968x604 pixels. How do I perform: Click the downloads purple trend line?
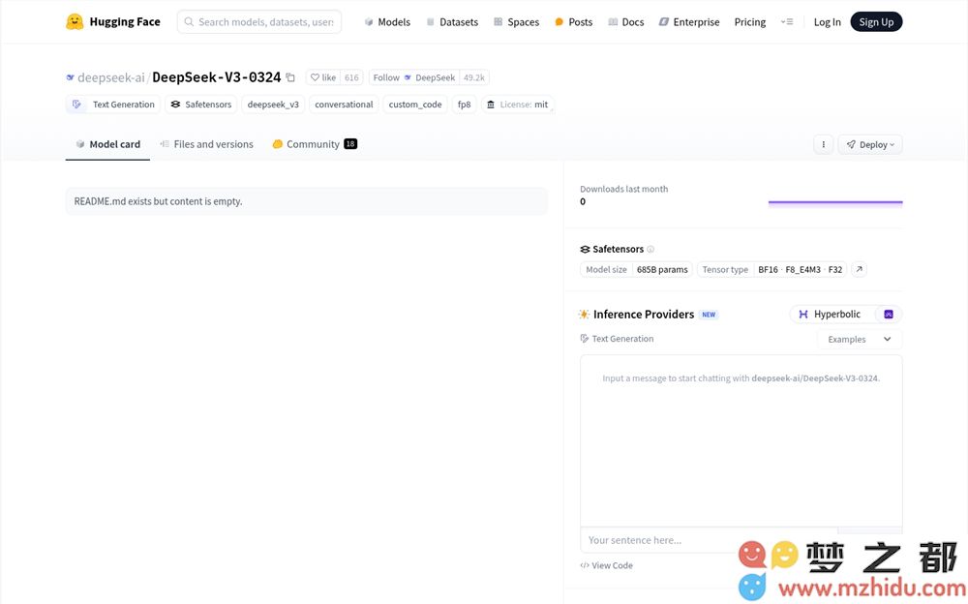tap(835, 202)
